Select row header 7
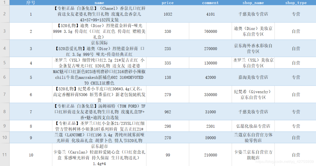The height and width of the screenshot is (166, 316). click(5, 94)
